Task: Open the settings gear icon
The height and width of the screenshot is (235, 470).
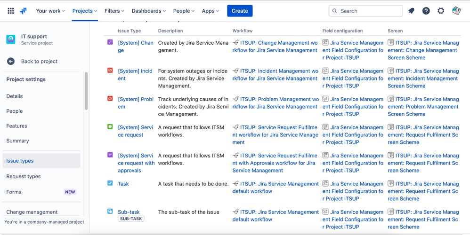Action: (441, 11)
